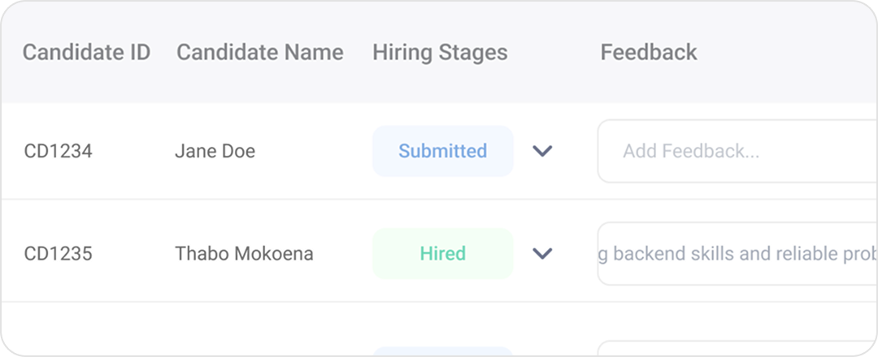Click the Candidate Name column header
878x357 pixels.
pyautogui.click(x=259, y=53)
